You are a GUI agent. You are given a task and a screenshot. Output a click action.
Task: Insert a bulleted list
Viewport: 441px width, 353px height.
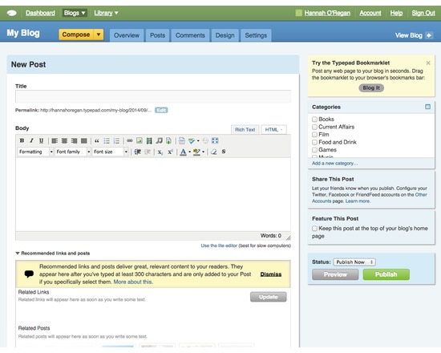(x=107, y=140)
